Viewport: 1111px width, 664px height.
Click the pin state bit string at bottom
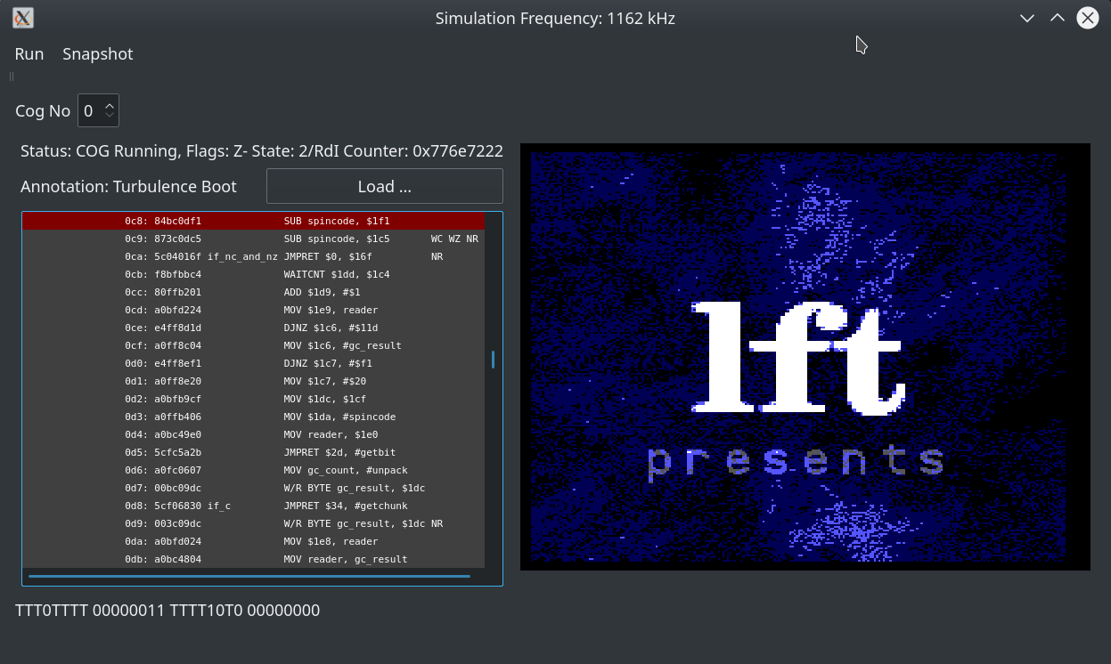tap(167, 611)
